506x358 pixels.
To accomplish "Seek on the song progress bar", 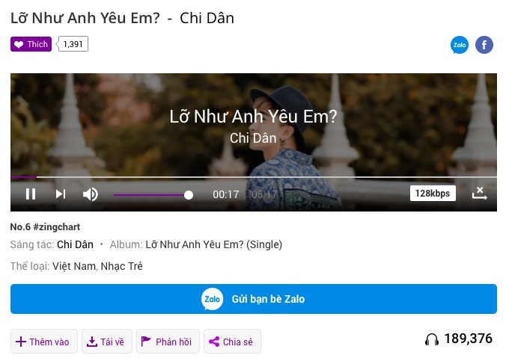I will (254, 177).
